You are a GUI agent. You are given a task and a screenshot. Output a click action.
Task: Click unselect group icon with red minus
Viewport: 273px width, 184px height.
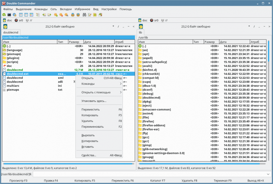pos(61,15)
